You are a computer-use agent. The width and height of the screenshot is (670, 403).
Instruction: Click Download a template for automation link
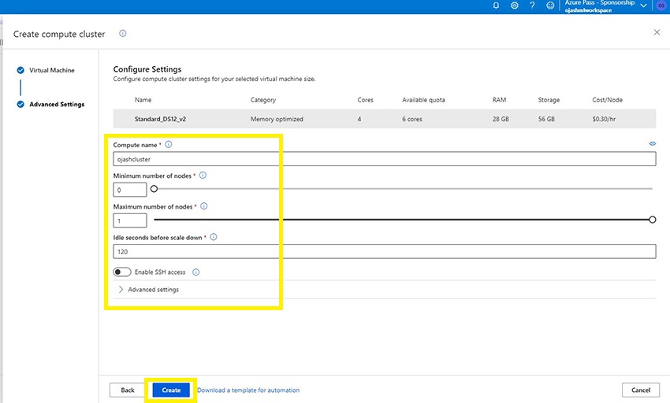[x=248, y=390]
